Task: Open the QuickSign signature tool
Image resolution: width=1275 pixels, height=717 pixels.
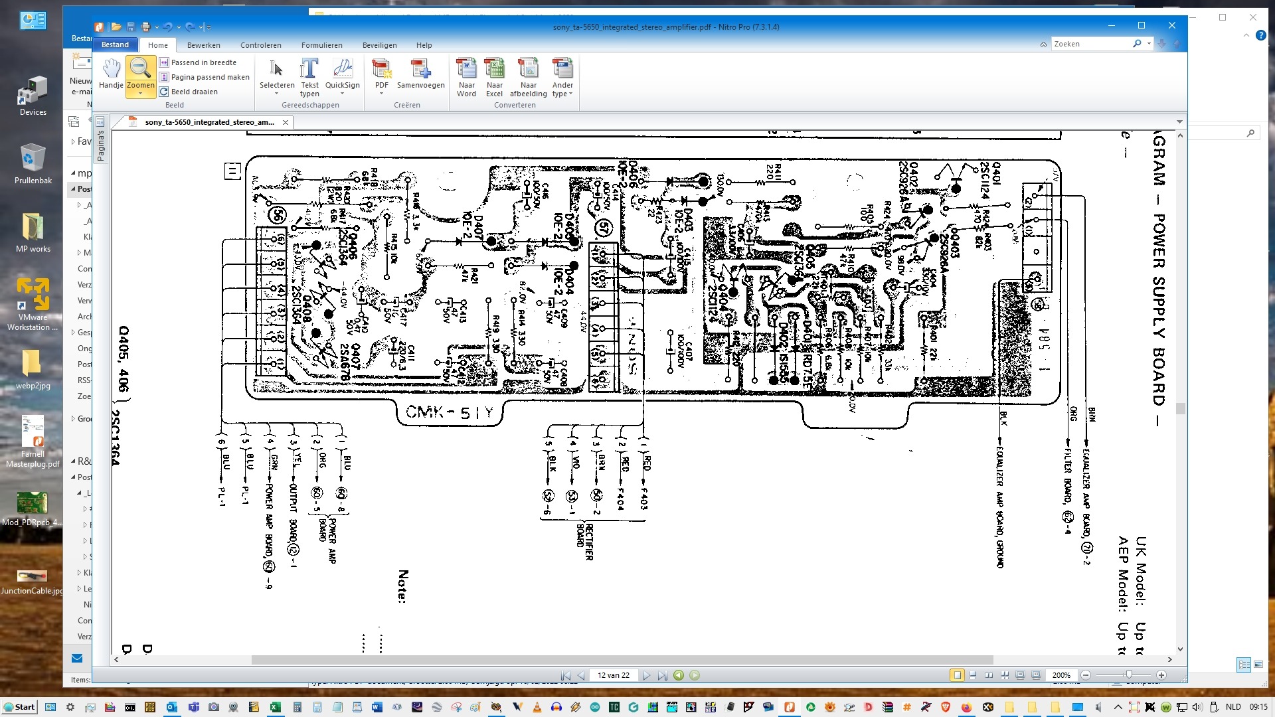Action: click(x=342, y=76)
